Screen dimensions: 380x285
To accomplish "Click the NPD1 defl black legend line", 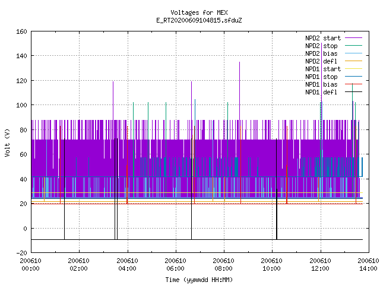I will click(353, 92).
